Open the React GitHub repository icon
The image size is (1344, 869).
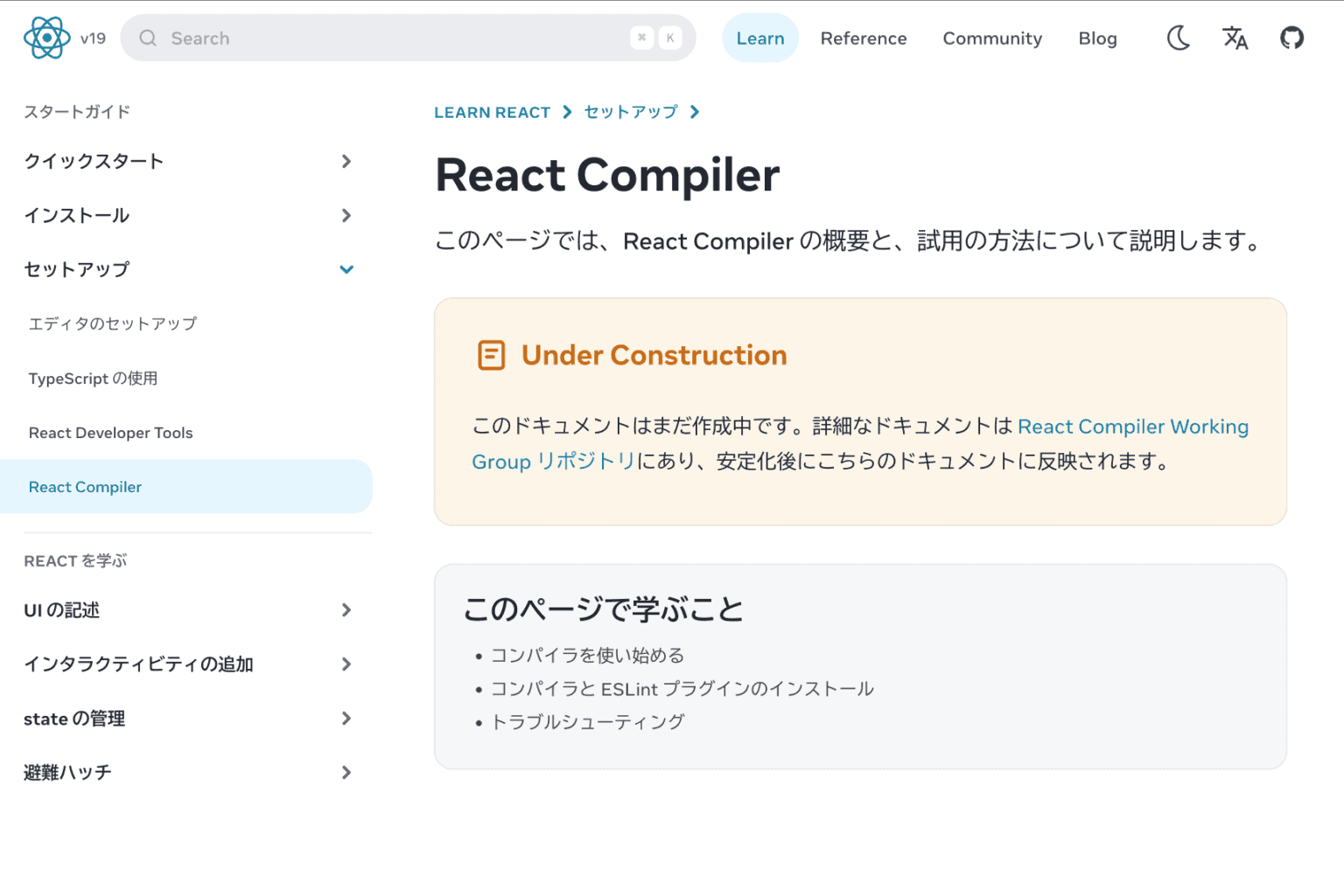click(x=1291, y=38)
